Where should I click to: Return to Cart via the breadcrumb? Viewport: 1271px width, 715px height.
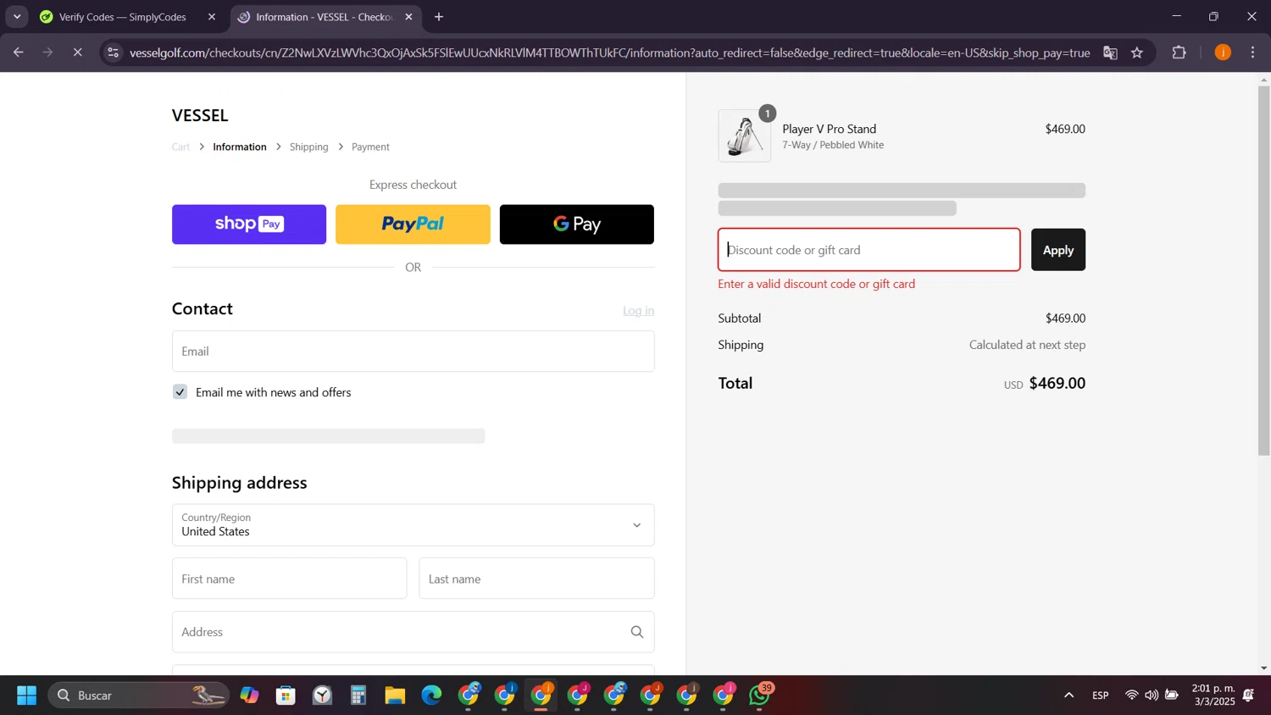pyautogui.click(x=180, y=147)
